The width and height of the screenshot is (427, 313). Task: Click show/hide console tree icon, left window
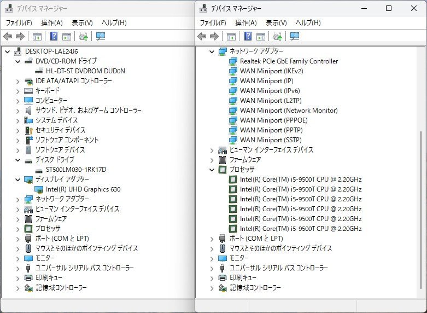point(37,36)
